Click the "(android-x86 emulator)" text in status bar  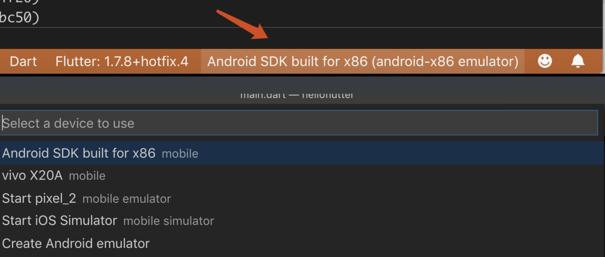(x=445, y=61)
